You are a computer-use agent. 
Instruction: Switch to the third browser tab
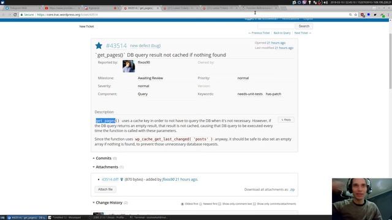101,8
